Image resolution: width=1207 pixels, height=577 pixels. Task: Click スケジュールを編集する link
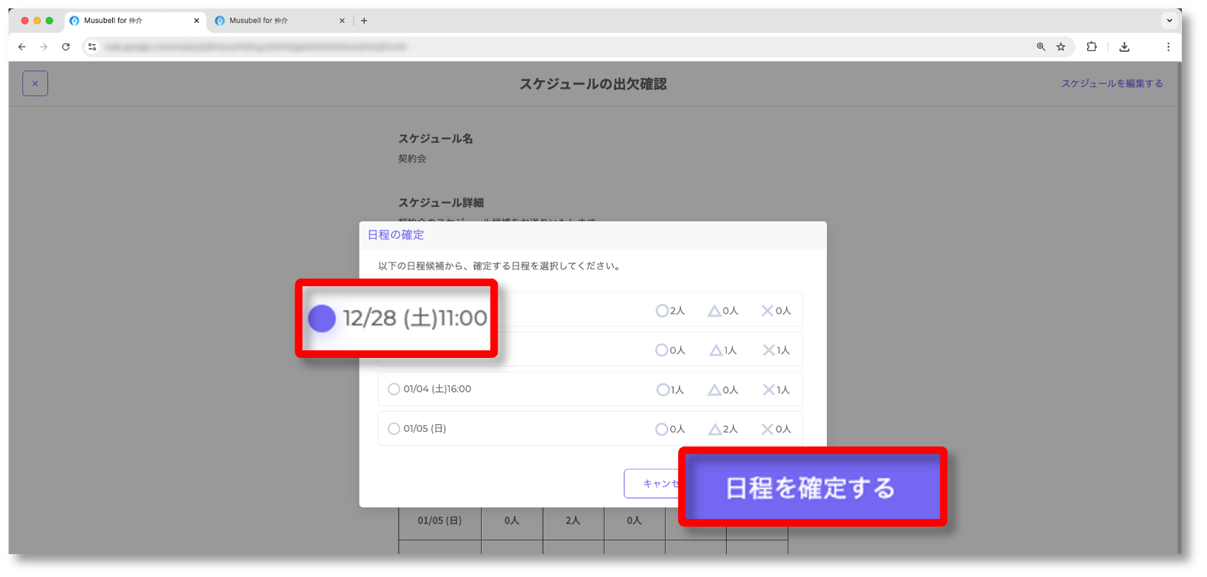point(1112,83)
